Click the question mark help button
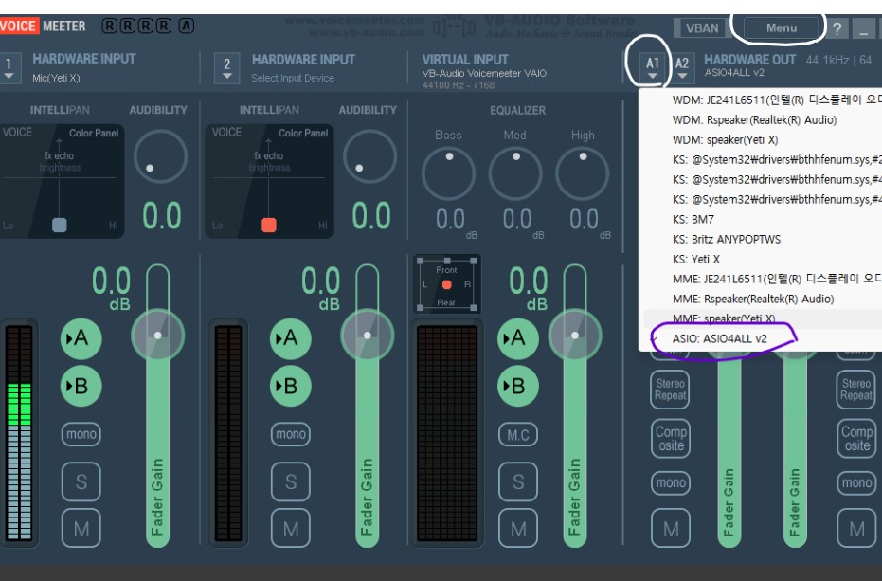 pyautogui.click(x=837, y=28)
